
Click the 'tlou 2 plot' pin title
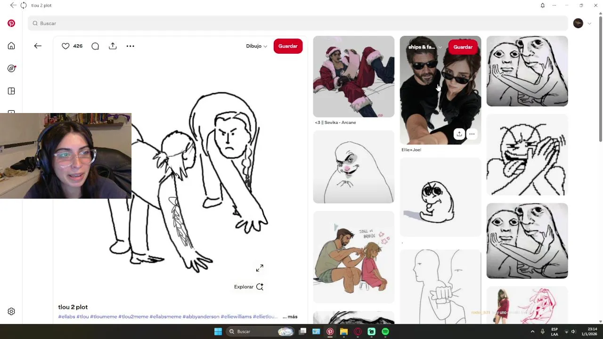[73, 307]
